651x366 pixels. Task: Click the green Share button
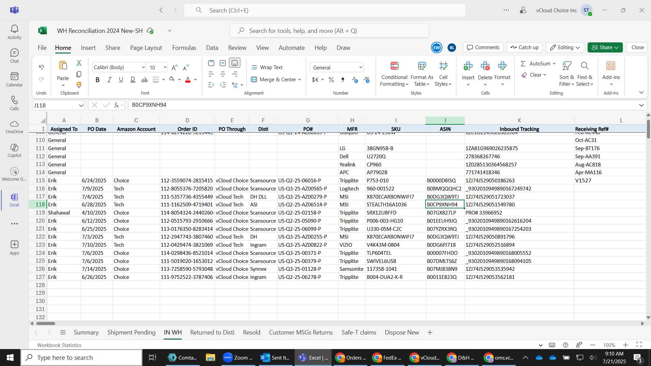point(605,47)
